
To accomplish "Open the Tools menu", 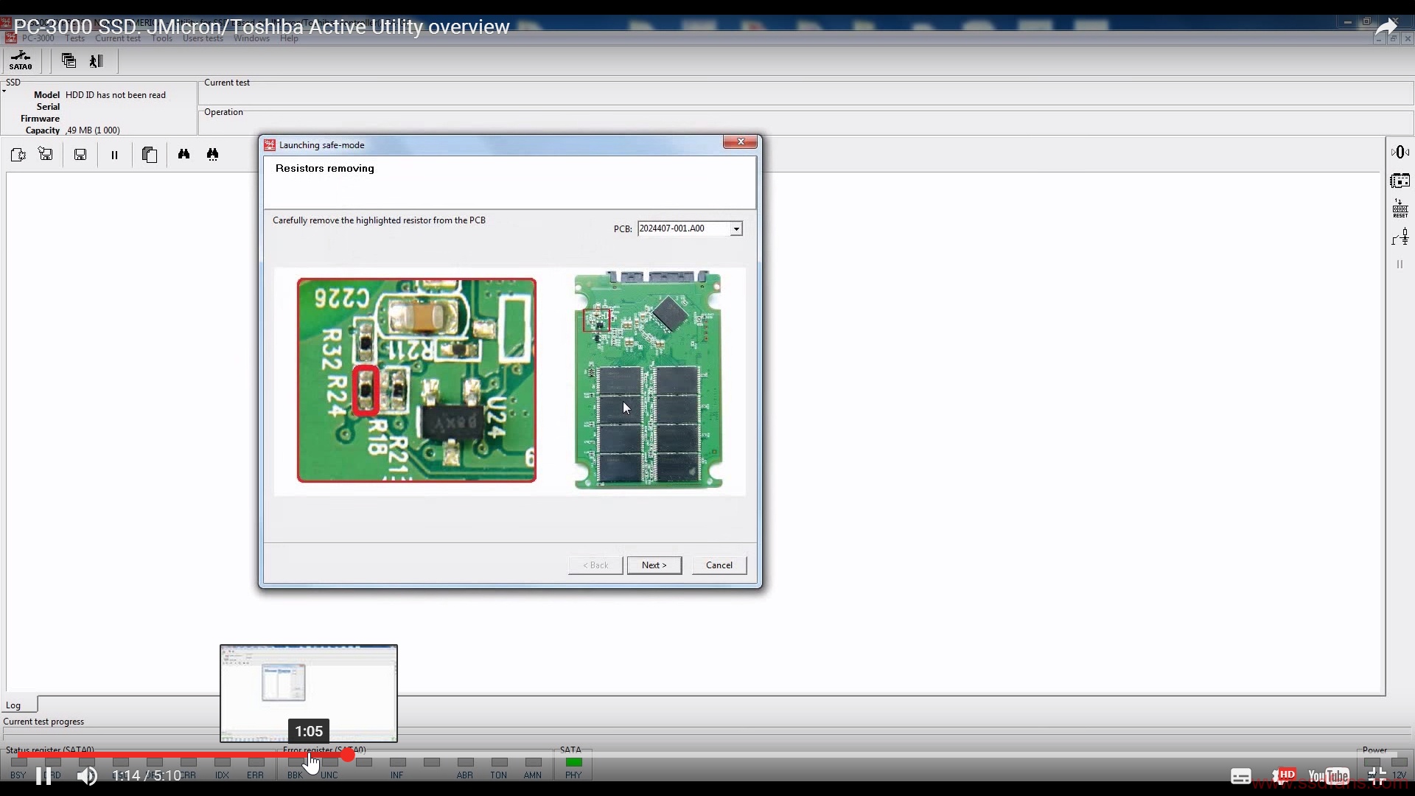I will point(161,38).
